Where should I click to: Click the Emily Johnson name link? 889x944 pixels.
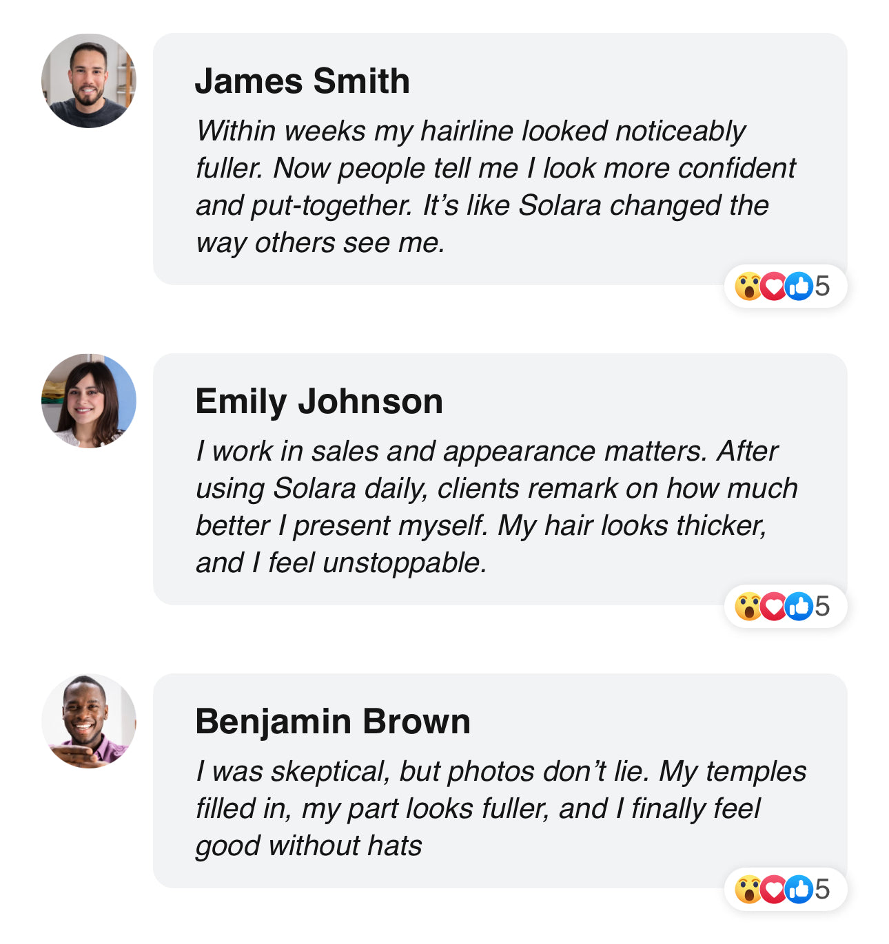(x=319, y=401)
